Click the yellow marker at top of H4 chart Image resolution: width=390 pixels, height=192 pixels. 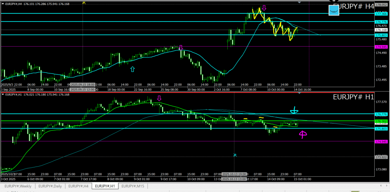coord(84,3)
